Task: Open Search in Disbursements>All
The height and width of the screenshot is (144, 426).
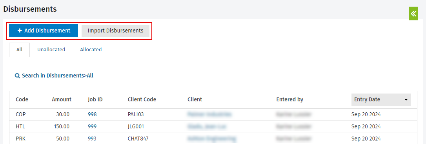Action: [x=58, y=76]
